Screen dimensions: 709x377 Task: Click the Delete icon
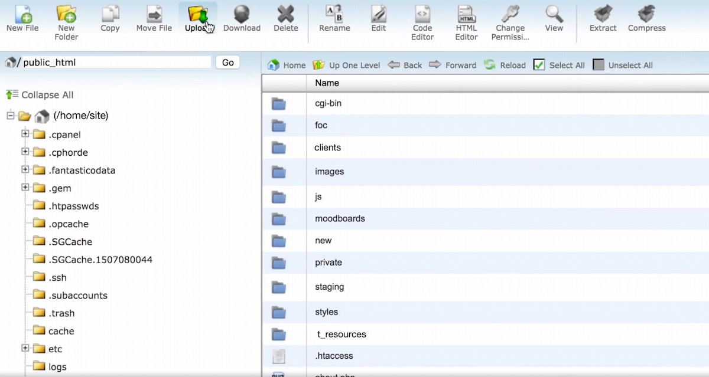point(285,18)
